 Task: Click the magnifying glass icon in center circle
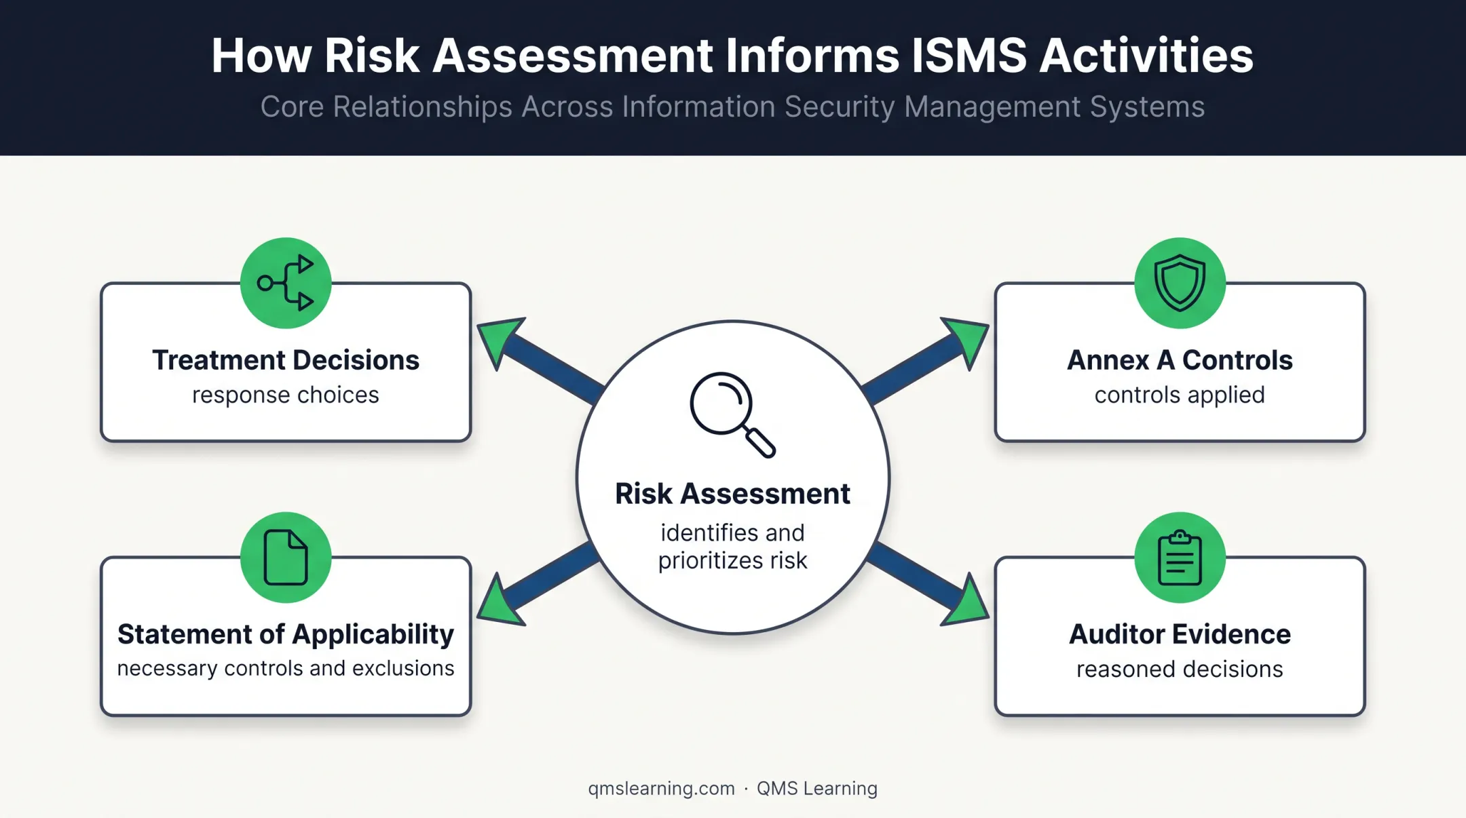732,414
